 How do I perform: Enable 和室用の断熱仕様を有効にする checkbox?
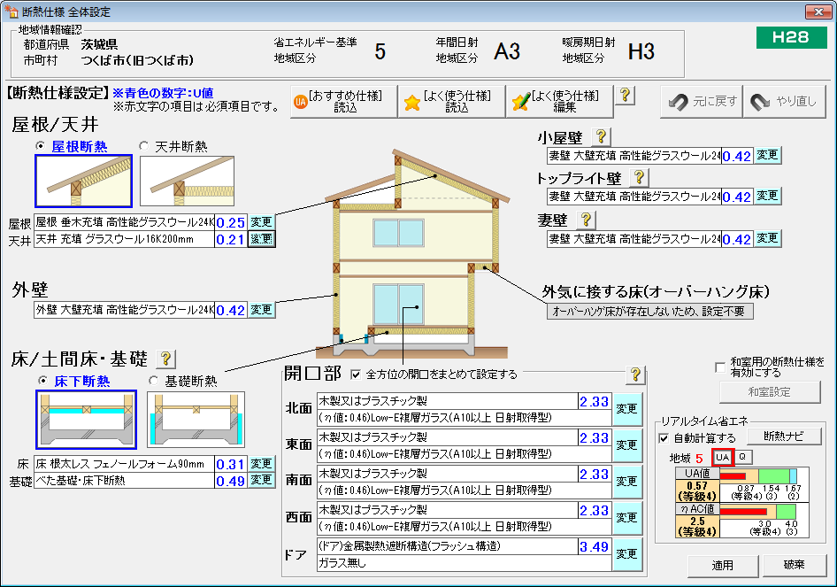tap(720, 367)
